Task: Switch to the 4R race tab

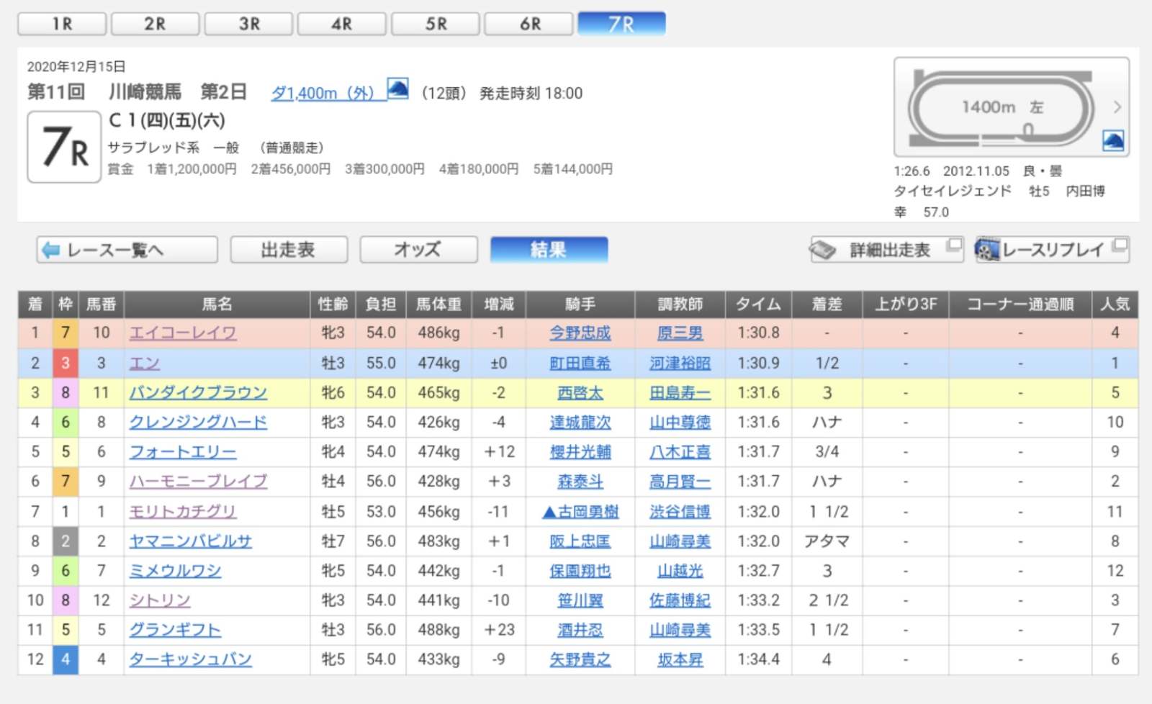Action: (x=341, y=24)
